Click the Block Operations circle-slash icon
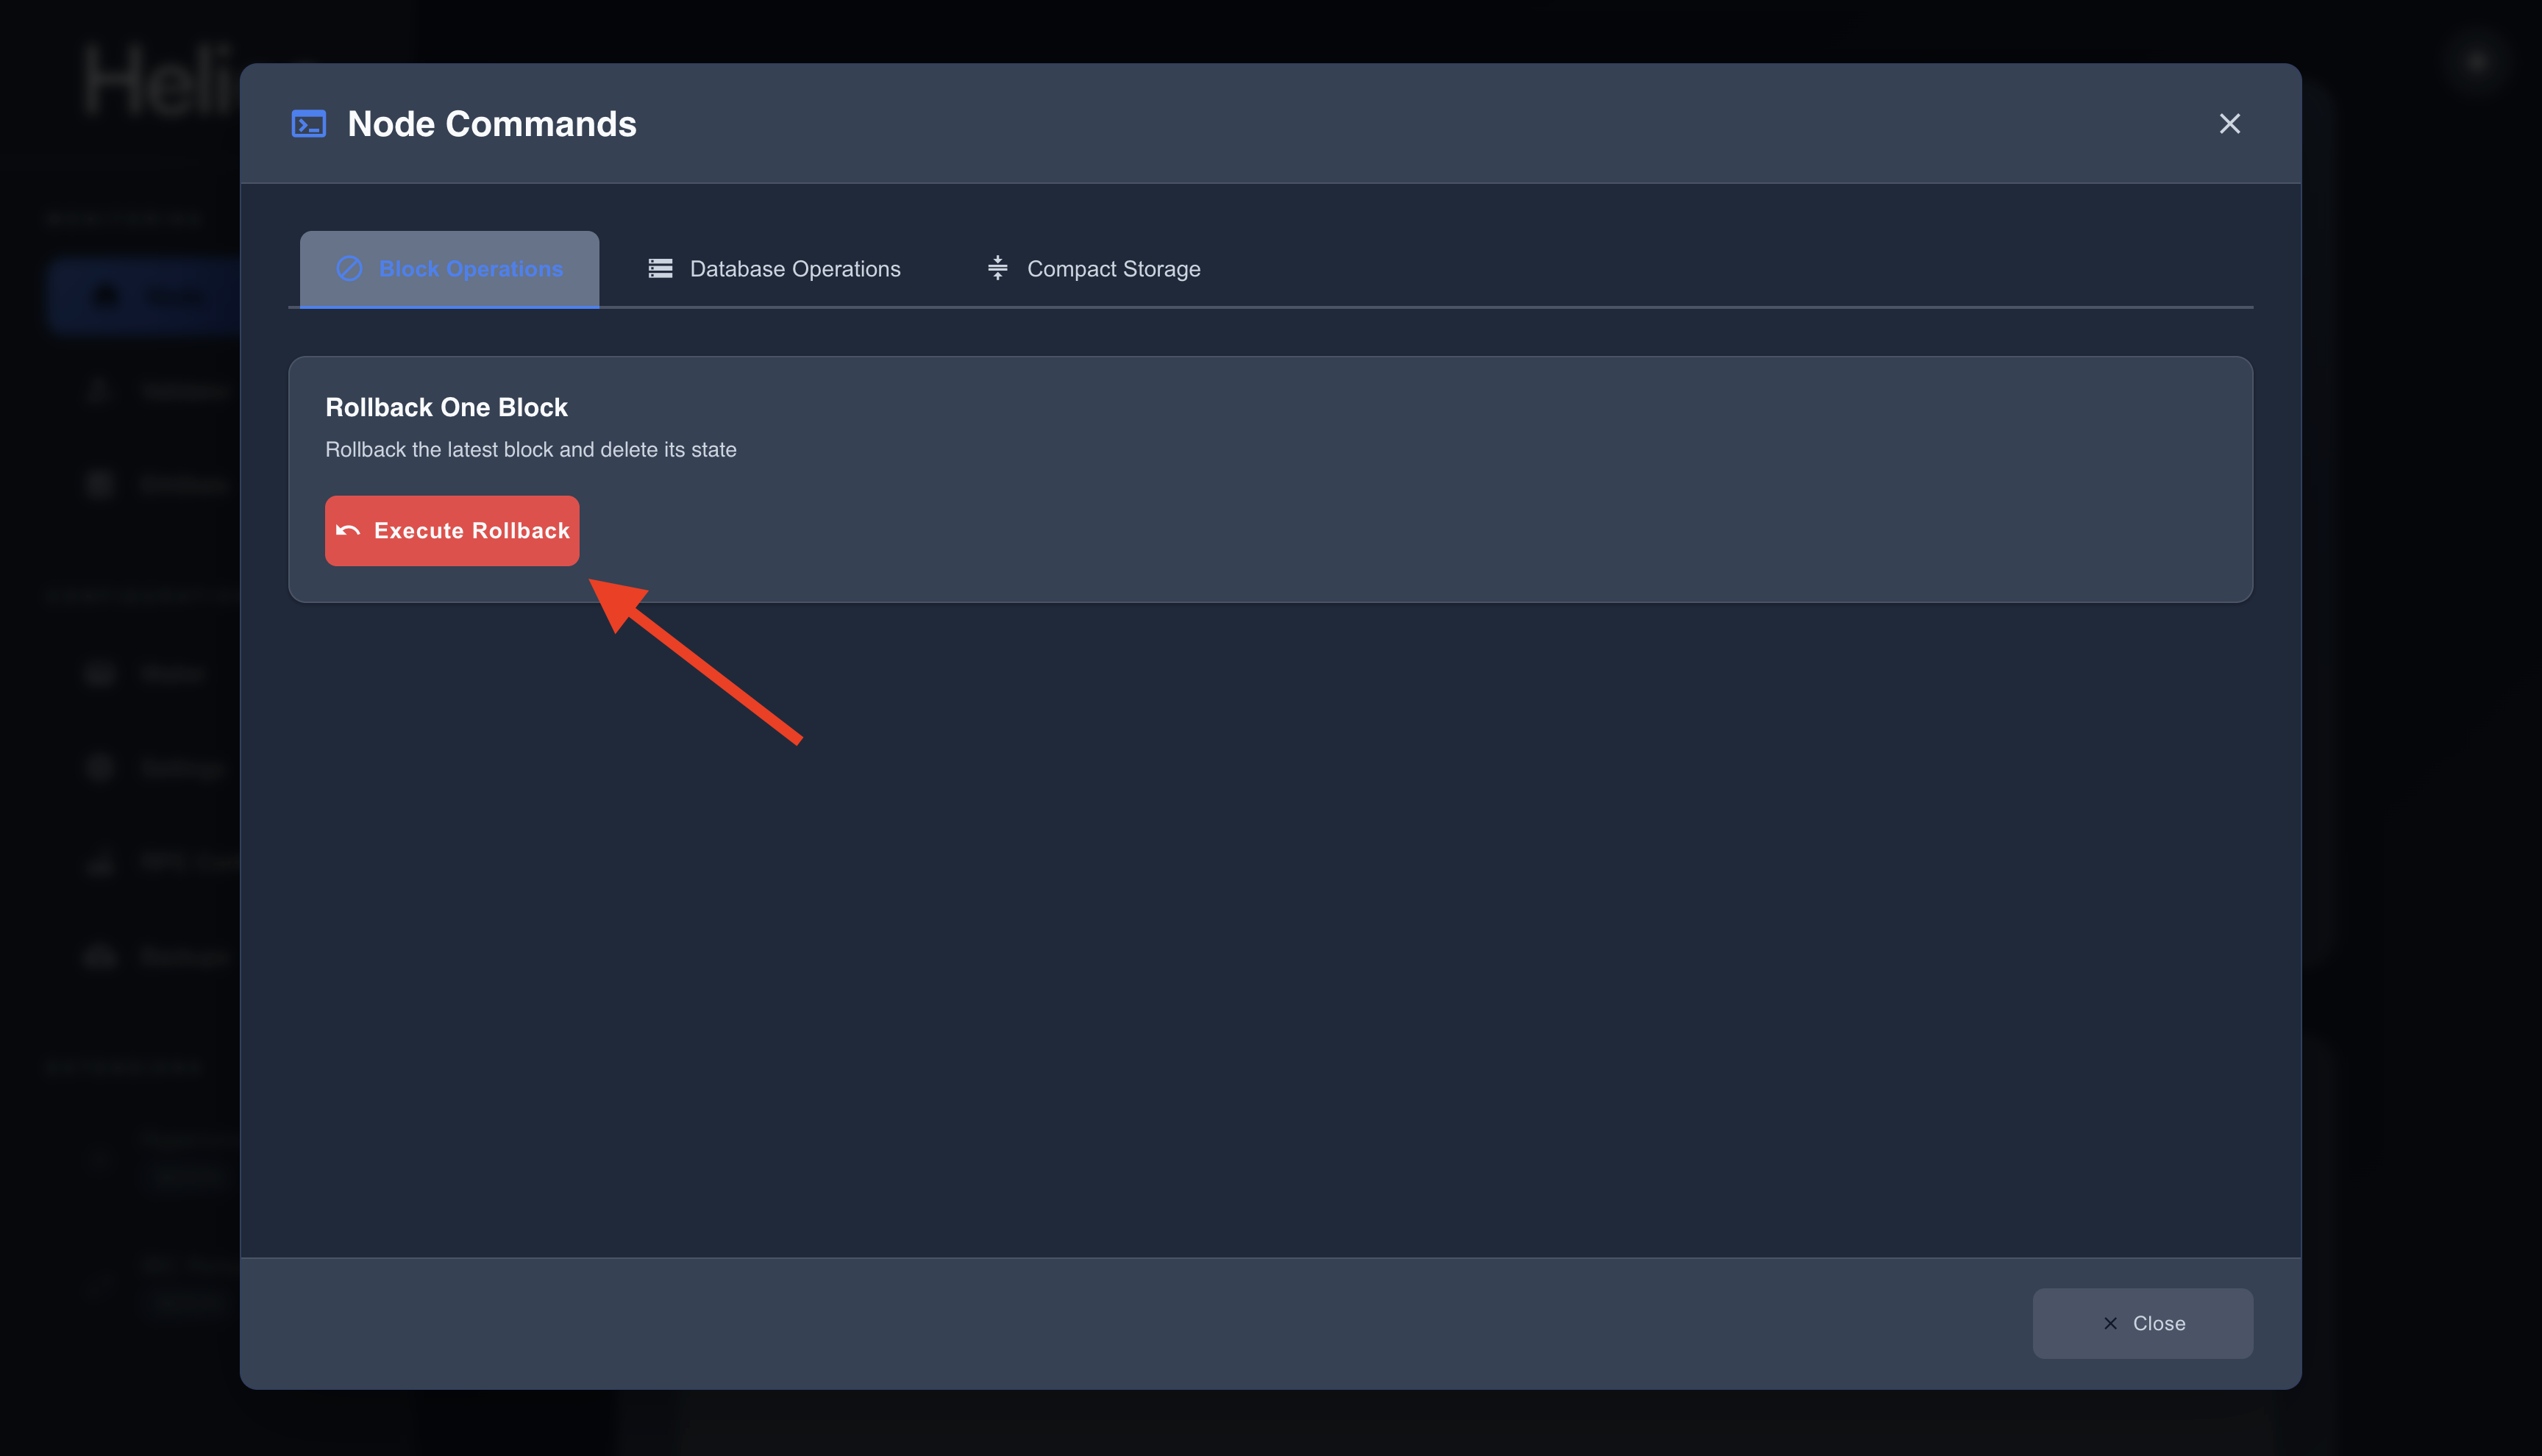The height and width of the screenshot is (1456, 2542). point(349,268)
